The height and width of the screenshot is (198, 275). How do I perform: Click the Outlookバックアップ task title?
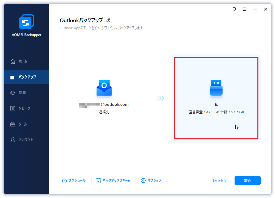[81, 20]
